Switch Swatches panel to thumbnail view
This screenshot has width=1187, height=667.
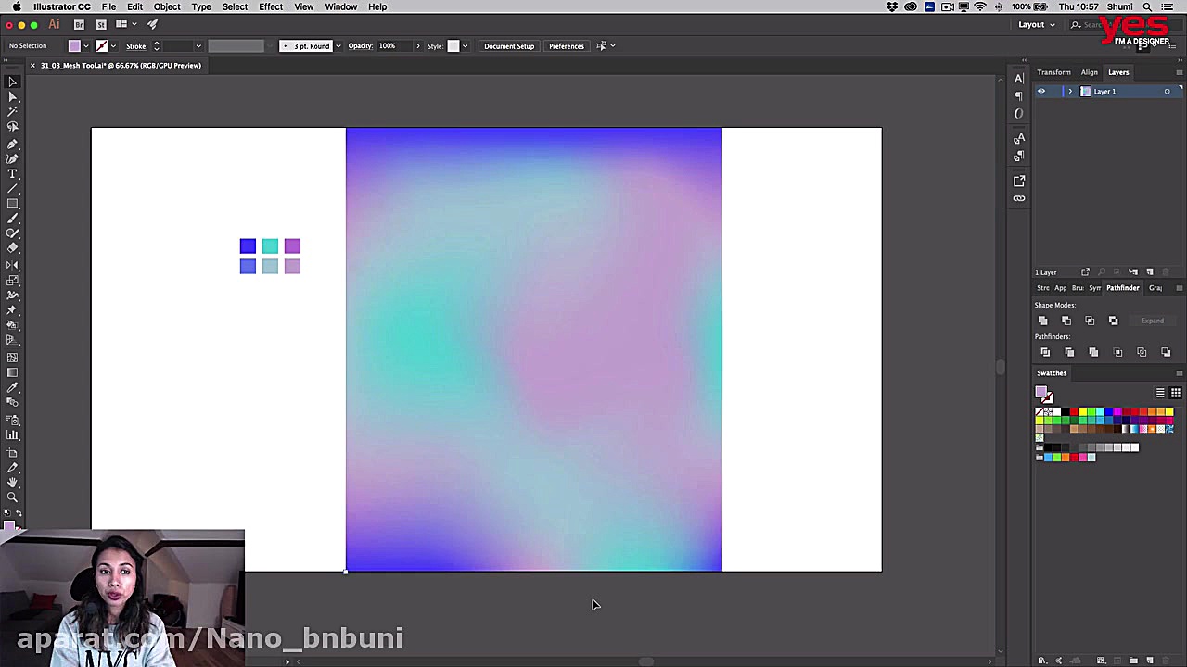point(1175,393)
